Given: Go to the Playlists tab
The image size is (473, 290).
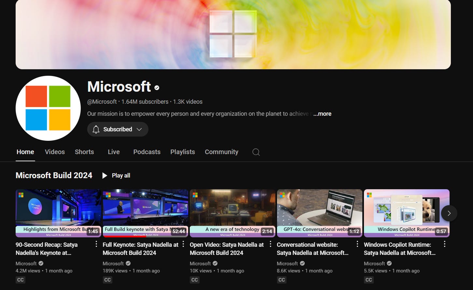Looking at the screenshot, I should [x=183, y=152].
